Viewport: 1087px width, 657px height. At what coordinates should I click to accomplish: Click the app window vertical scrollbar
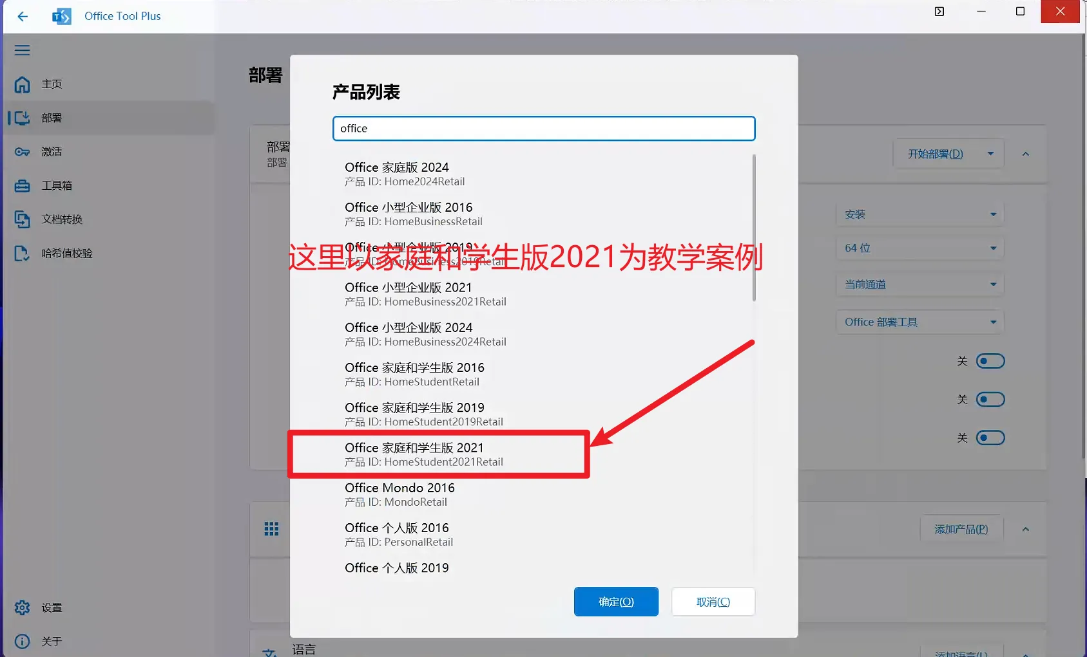[1084, 245]
